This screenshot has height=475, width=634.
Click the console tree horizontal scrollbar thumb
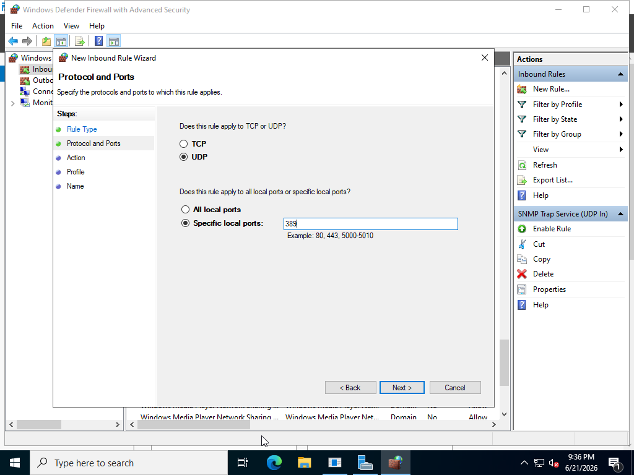coord(39,424)
